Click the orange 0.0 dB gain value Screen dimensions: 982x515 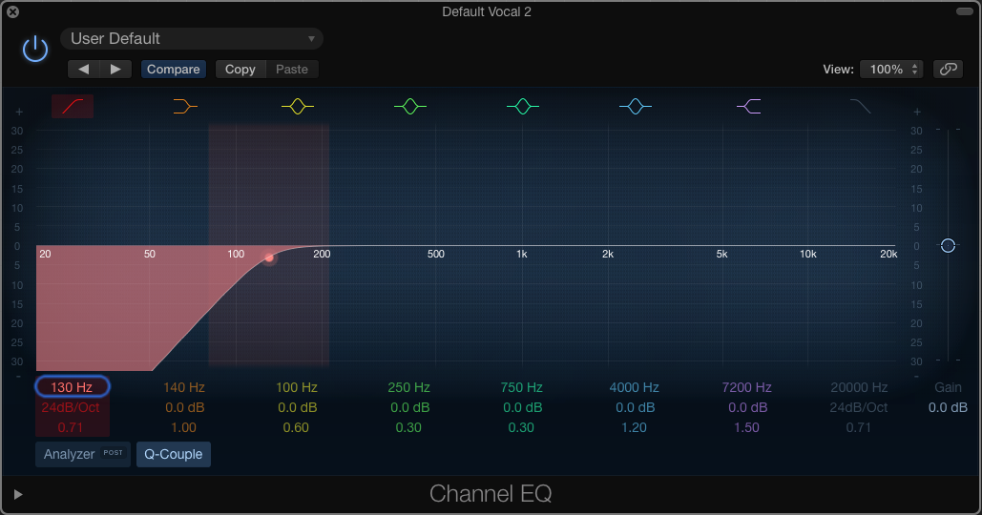(x=185, y=407)
